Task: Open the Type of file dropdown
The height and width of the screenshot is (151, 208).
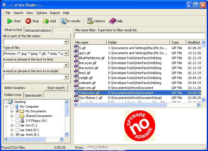Action: point(66,54)
